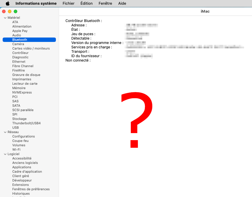Image resolution: width=252 pixels, height=197 pixels.
Task: Select Thunderbolt/USB4 in the sidebar
Action: click(x=27, y=123)
